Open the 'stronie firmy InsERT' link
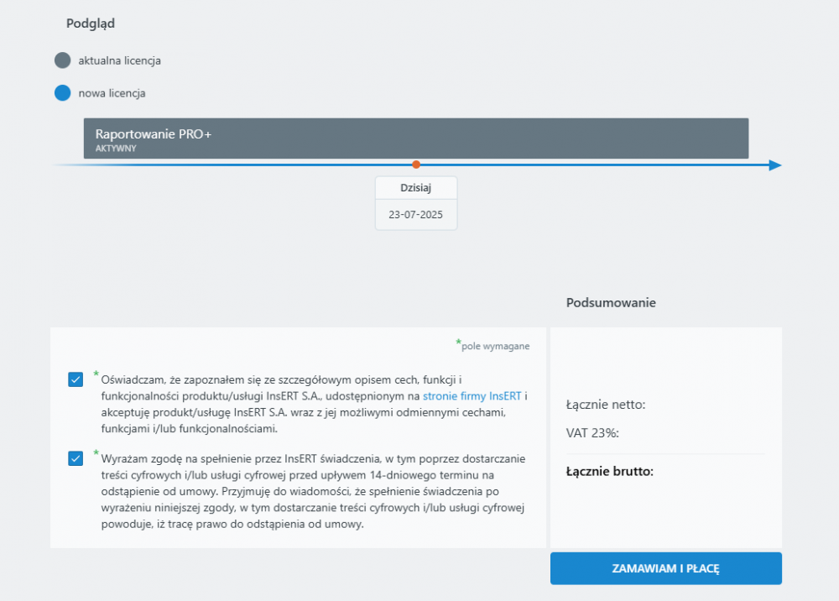This screenshot has width=839, height=601. coord(474,395)
